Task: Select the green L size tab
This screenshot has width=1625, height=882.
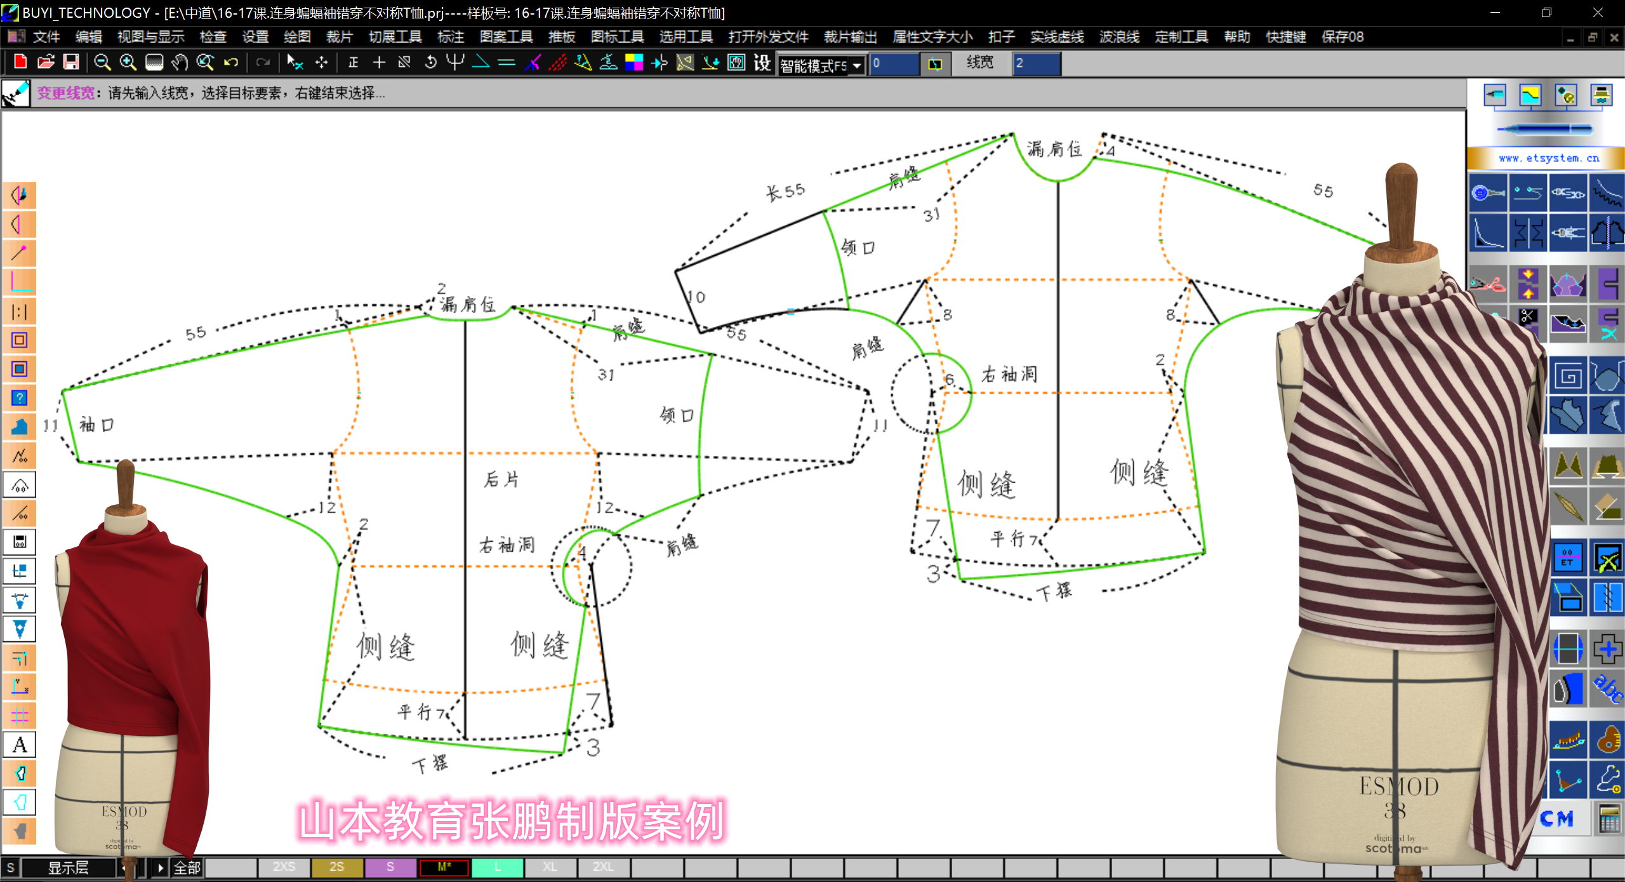Action: (x=497, y=867)
